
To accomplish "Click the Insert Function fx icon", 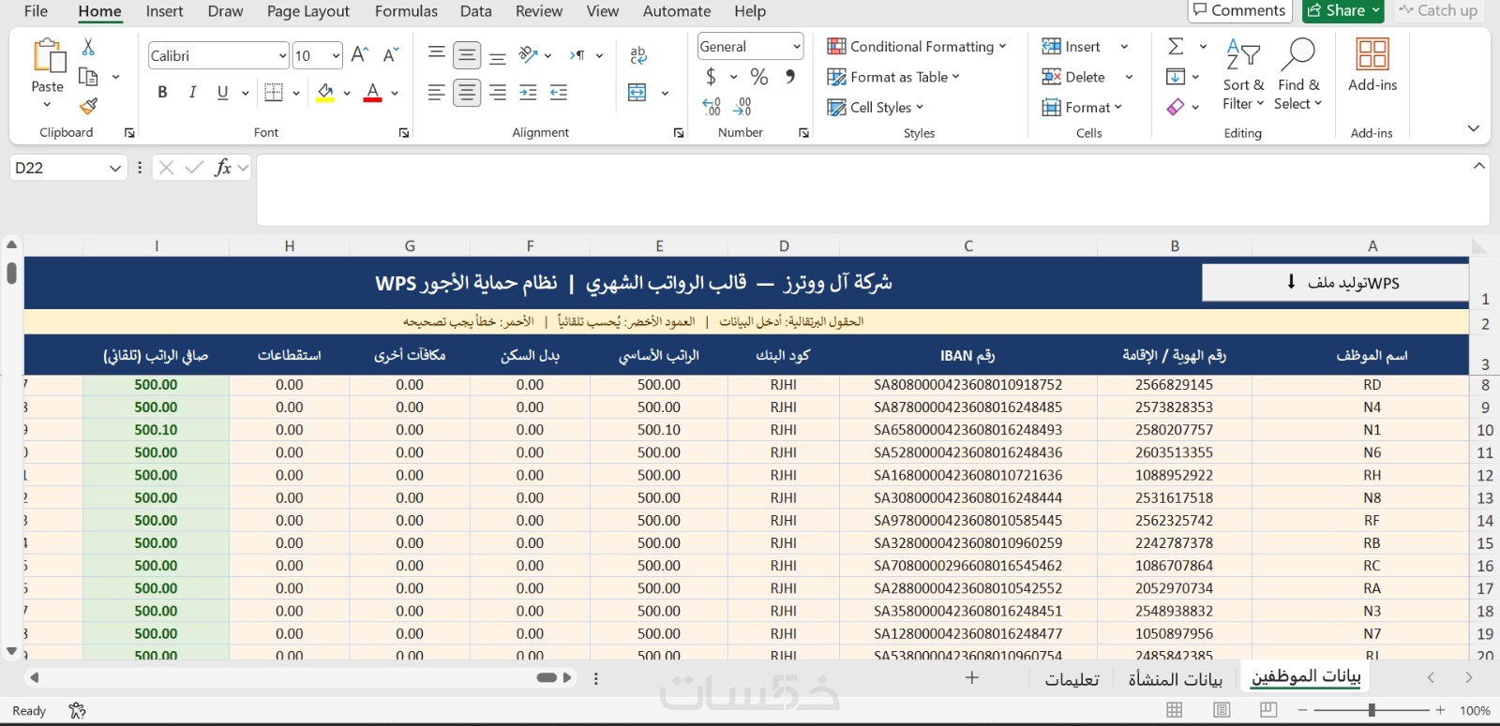I will pos(222,168).
